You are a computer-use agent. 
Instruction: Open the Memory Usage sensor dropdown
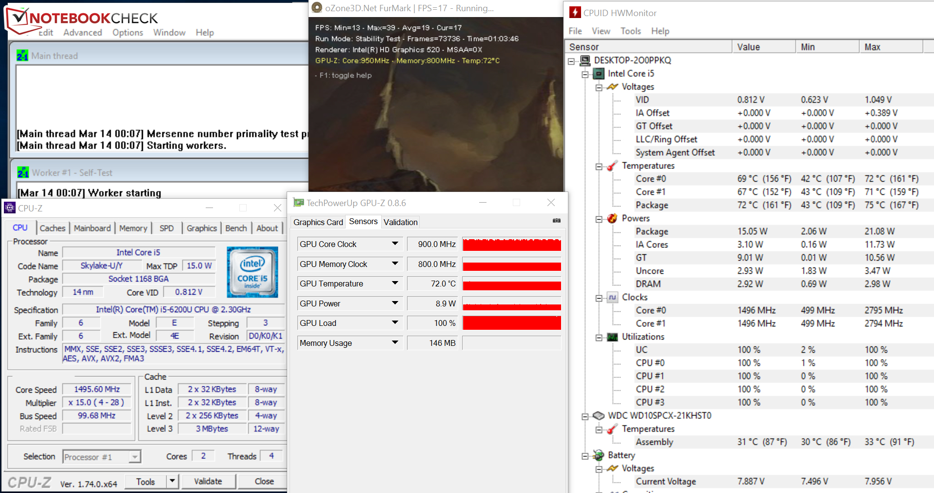pyautogui.click(x=395, y=342)
